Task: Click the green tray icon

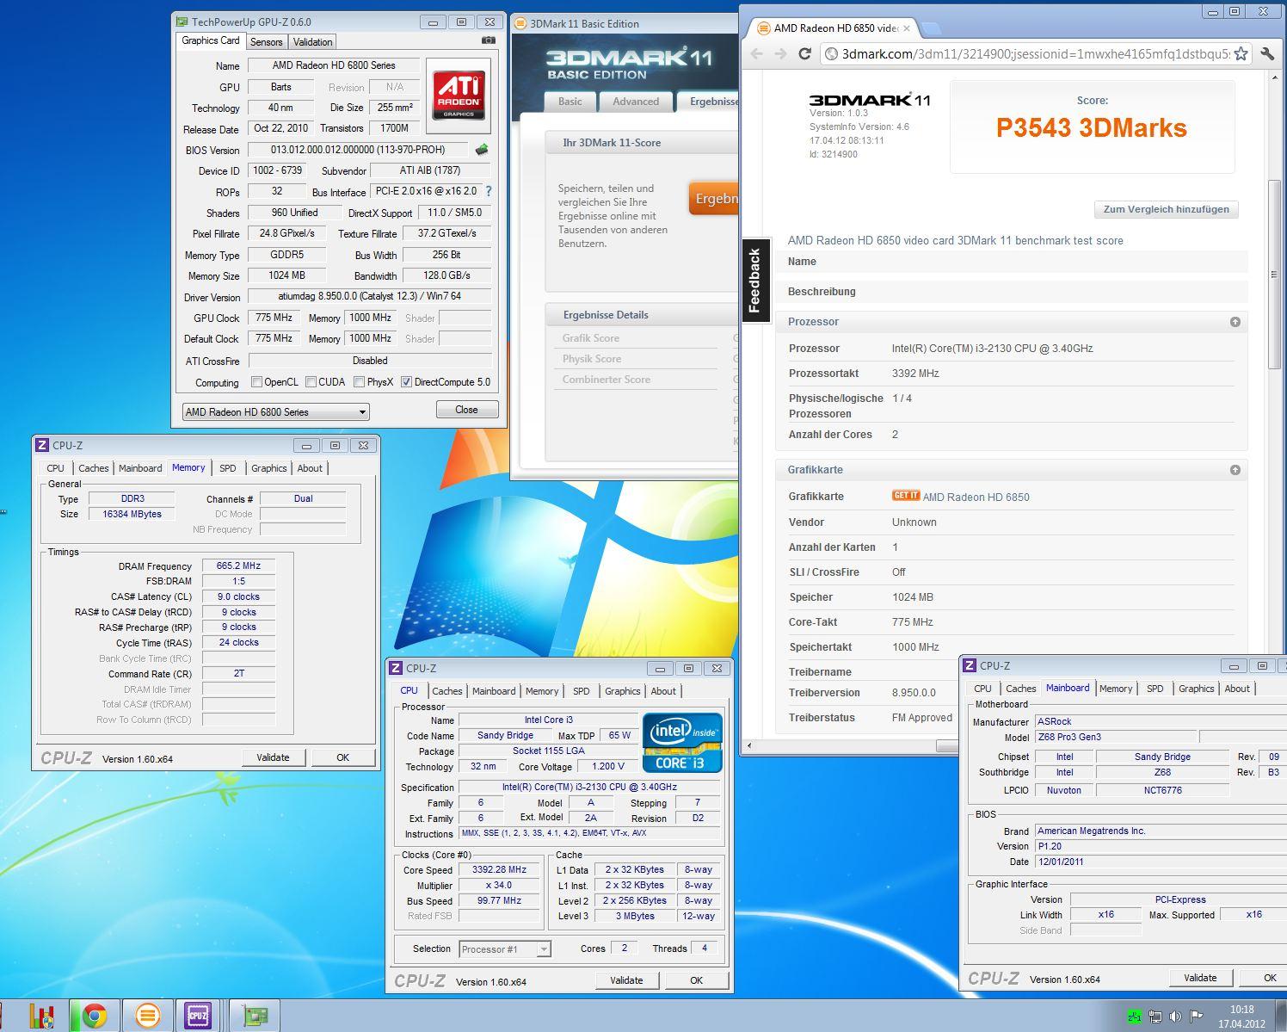Action: pyautogui.click(x=1134, y=1017)
